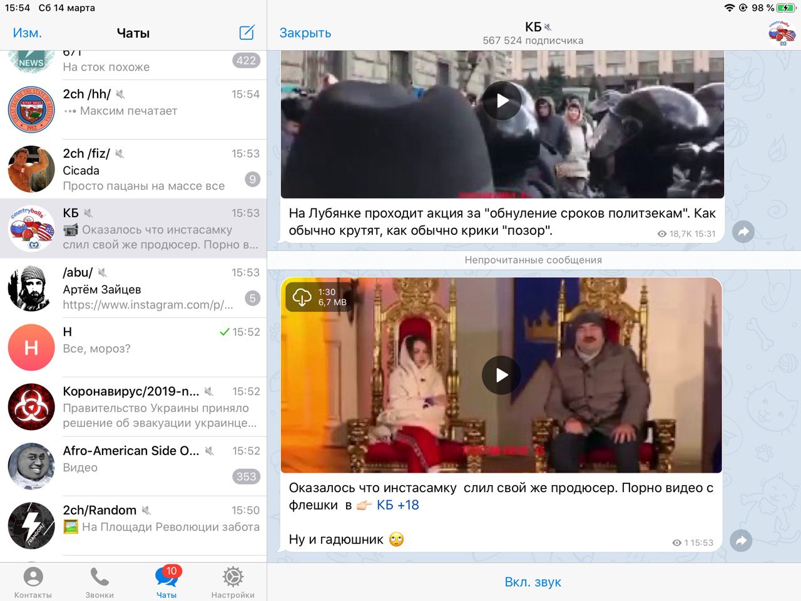This screenshot has width=801, height=601.
Task: Open the /abu/ chat avatar
Action: (31, 288)
